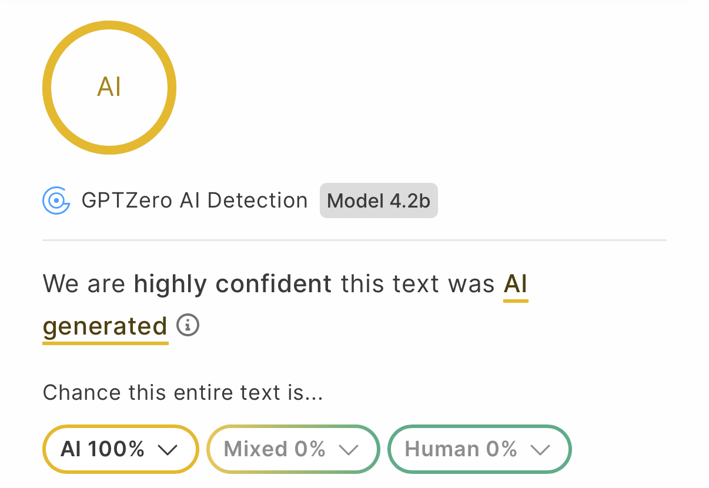The width and height of the screenshot is (709, 488).
Task: Select the "Human 0%" pill label
Action: (x=461, y=449)
